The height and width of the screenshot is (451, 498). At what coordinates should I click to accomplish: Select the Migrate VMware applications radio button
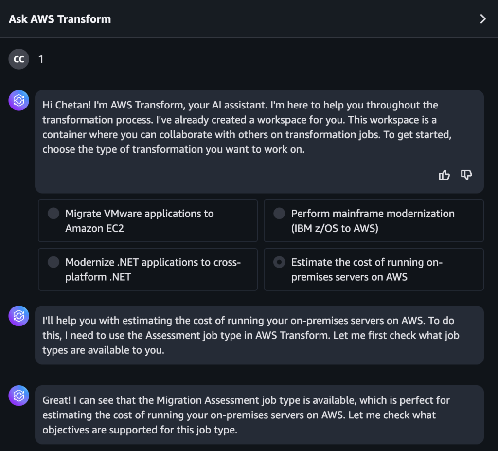53,213
